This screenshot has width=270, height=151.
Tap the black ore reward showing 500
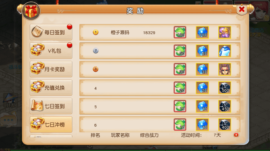tap(225, 88)
